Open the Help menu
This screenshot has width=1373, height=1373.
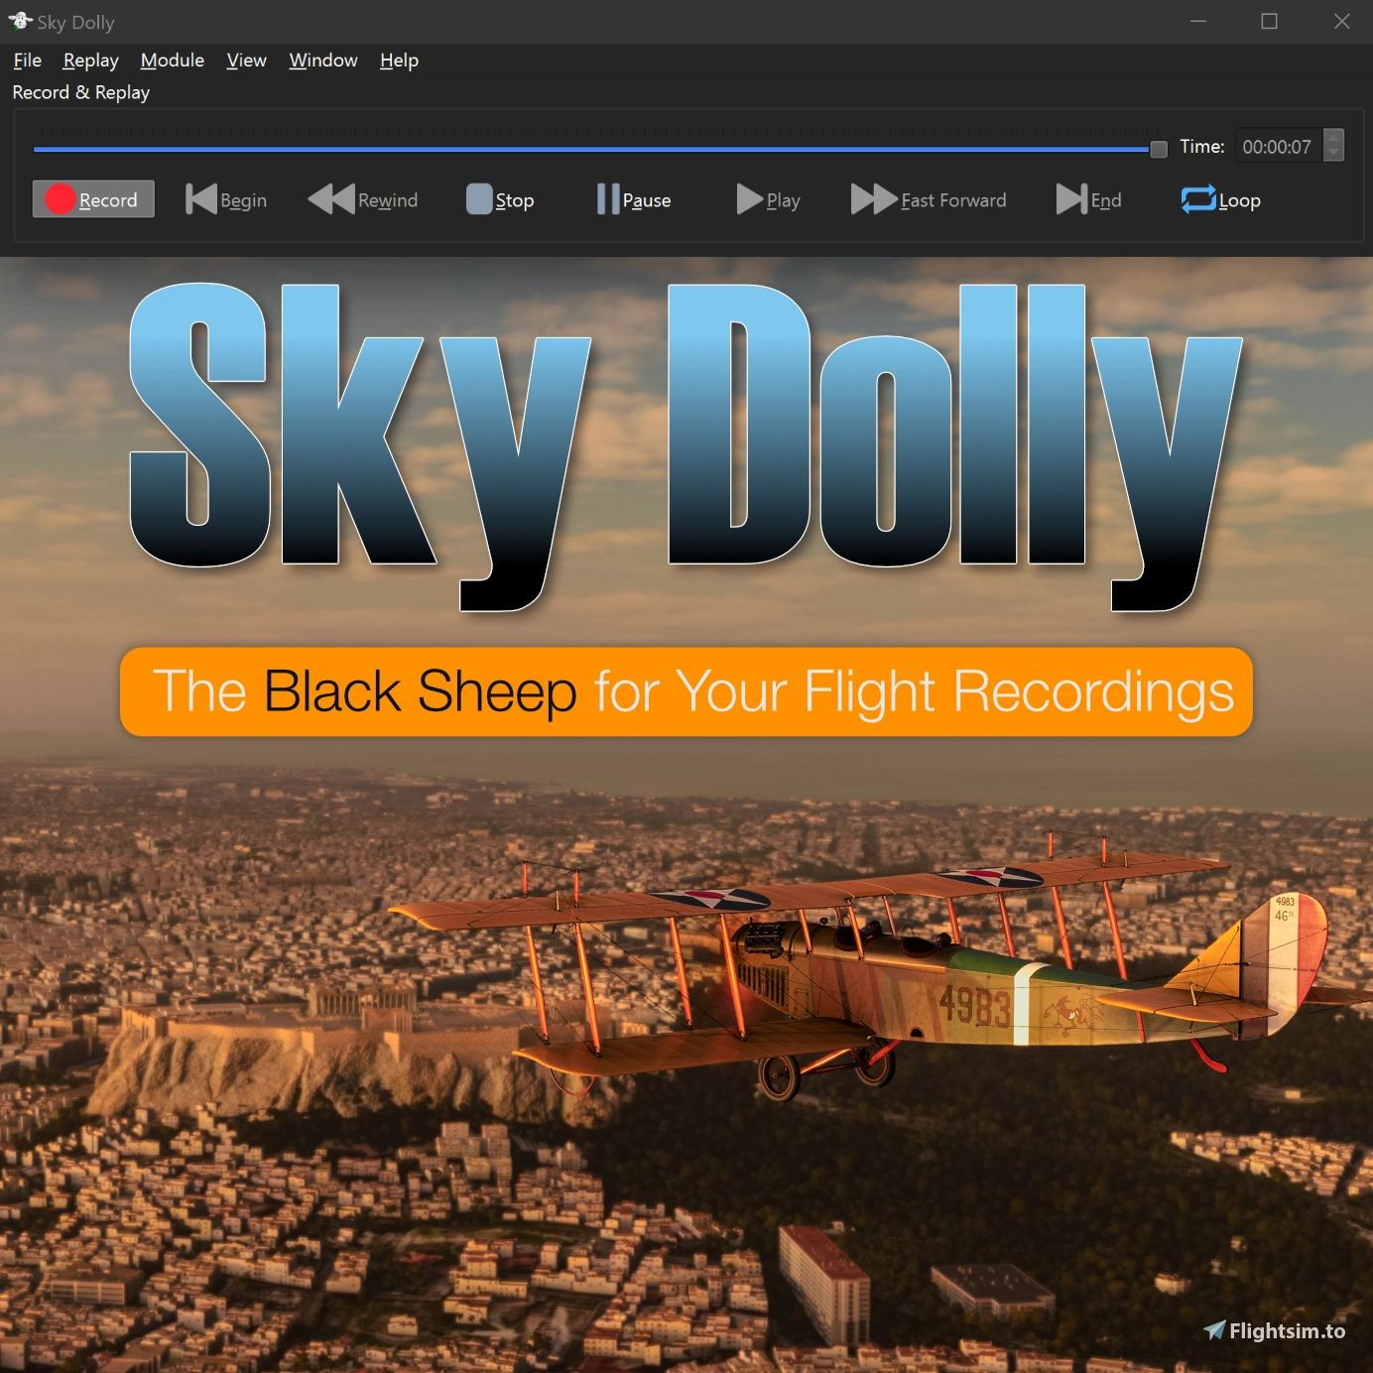click(400, 61)
